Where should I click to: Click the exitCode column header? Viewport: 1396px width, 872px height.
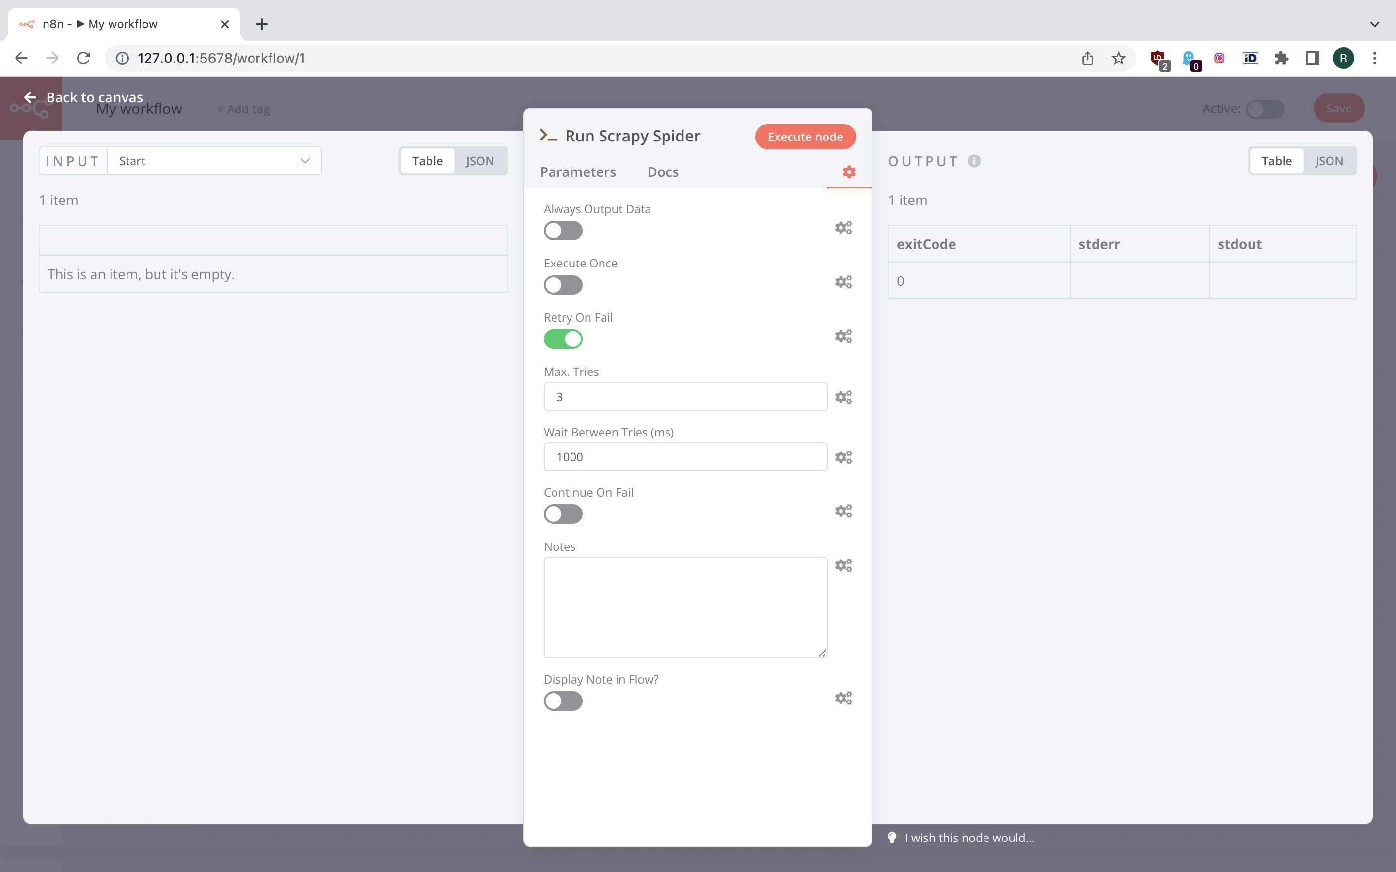980,244
